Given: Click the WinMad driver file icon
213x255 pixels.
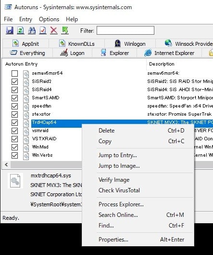Looking at the screenshot, I should click(26, 148).
